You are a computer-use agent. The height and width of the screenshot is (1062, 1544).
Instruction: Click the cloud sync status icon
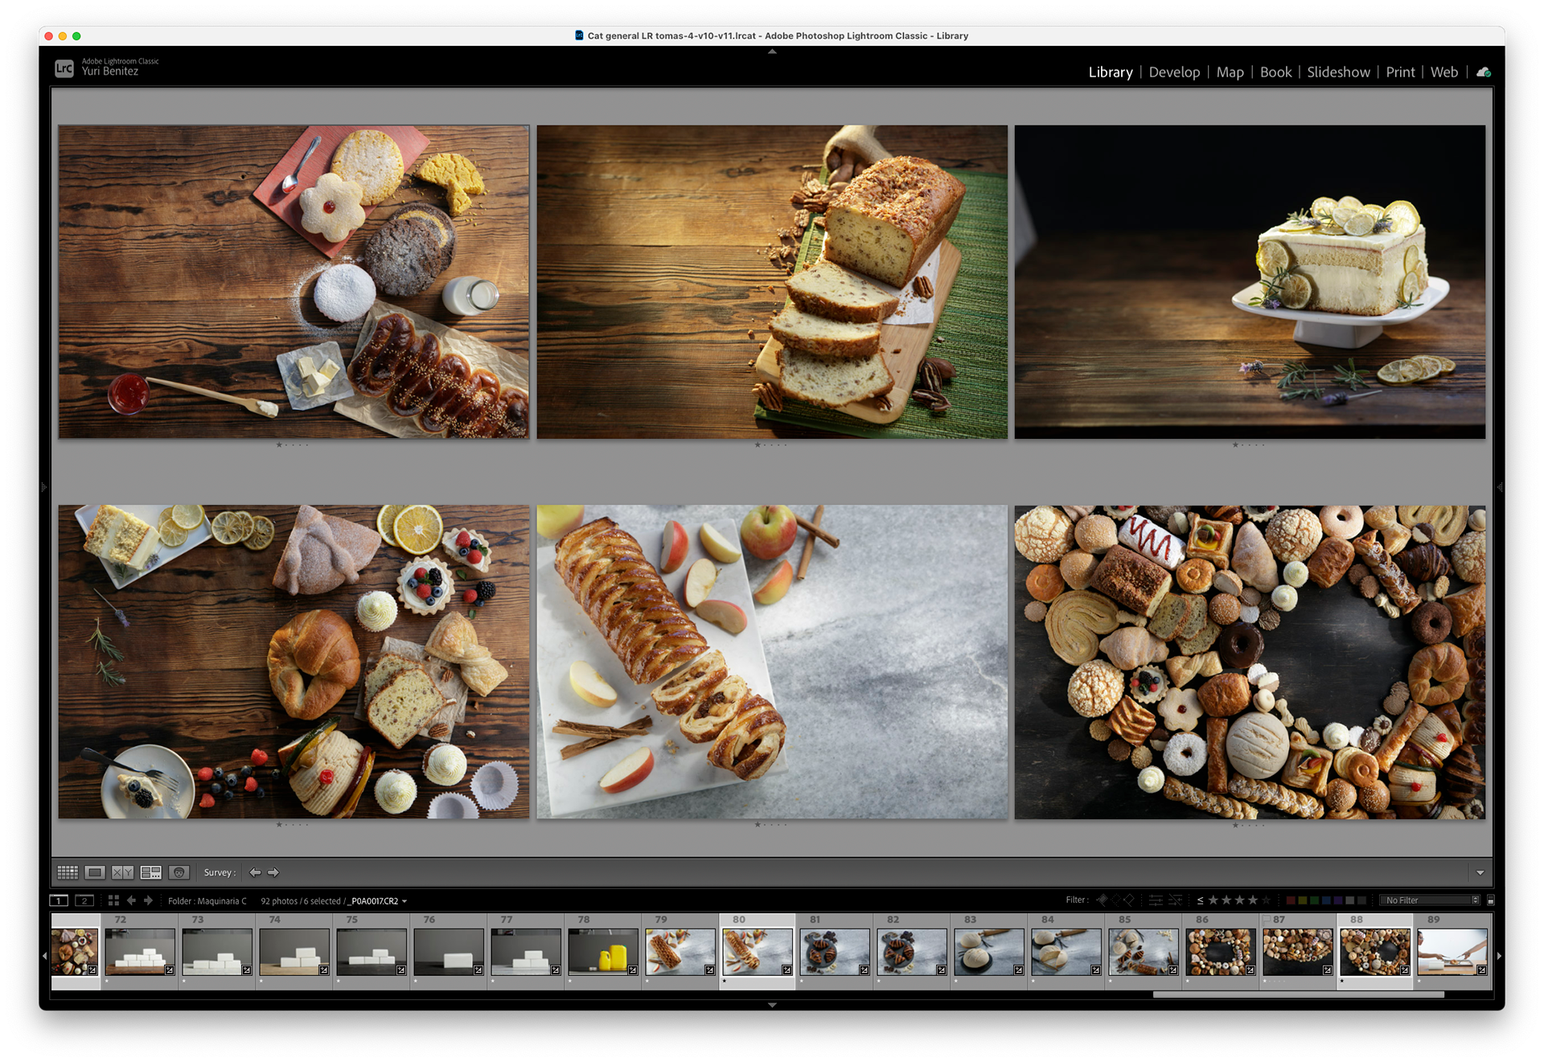point(1484,72)
